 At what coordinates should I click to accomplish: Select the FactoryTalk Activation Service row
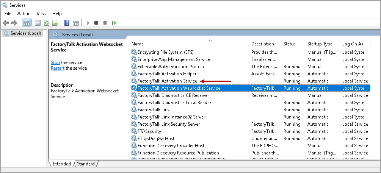(167, 81)
